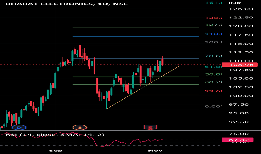Click the orange S split marker

[x=80, y=127]
